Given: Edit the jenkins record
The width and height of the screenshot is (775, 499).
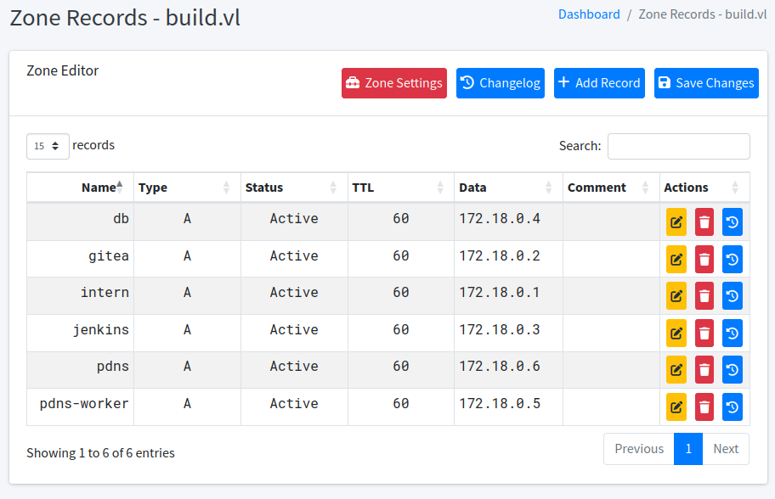Looking at the screenshot, I should click(676, 333).
